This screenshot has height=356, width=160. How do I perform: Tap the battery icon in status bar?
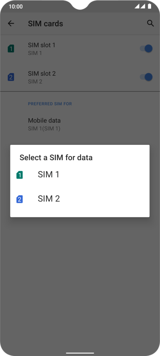point(149,6)
